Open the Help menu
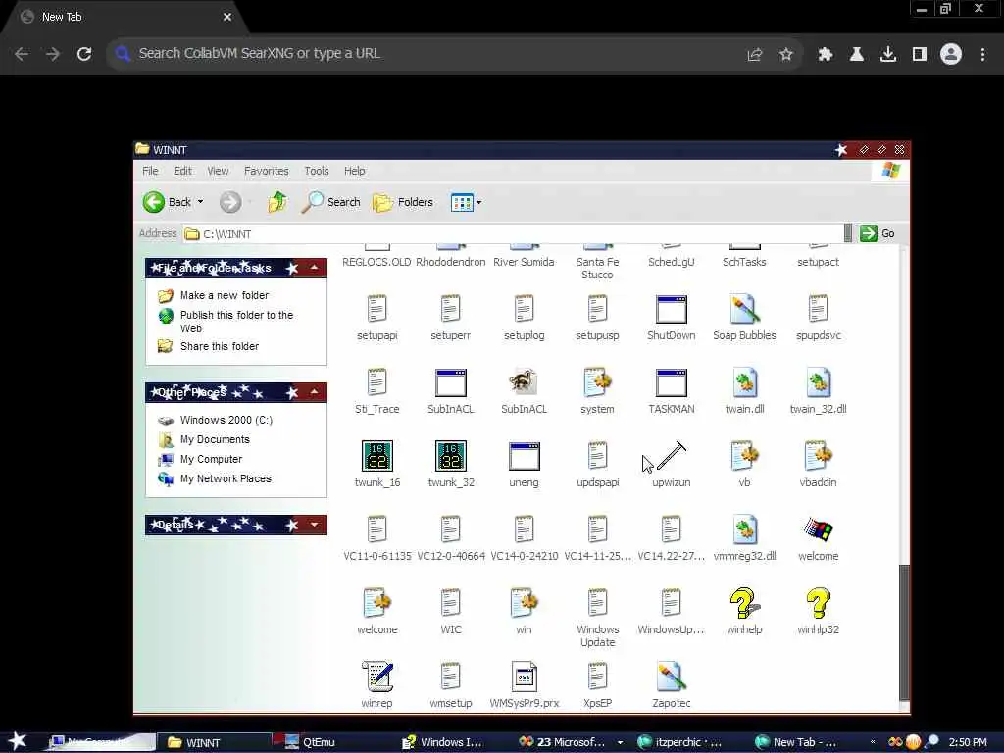 [x=354, y=171]
